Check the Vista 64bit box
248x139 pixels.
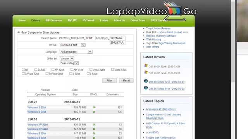click(112, 69)
